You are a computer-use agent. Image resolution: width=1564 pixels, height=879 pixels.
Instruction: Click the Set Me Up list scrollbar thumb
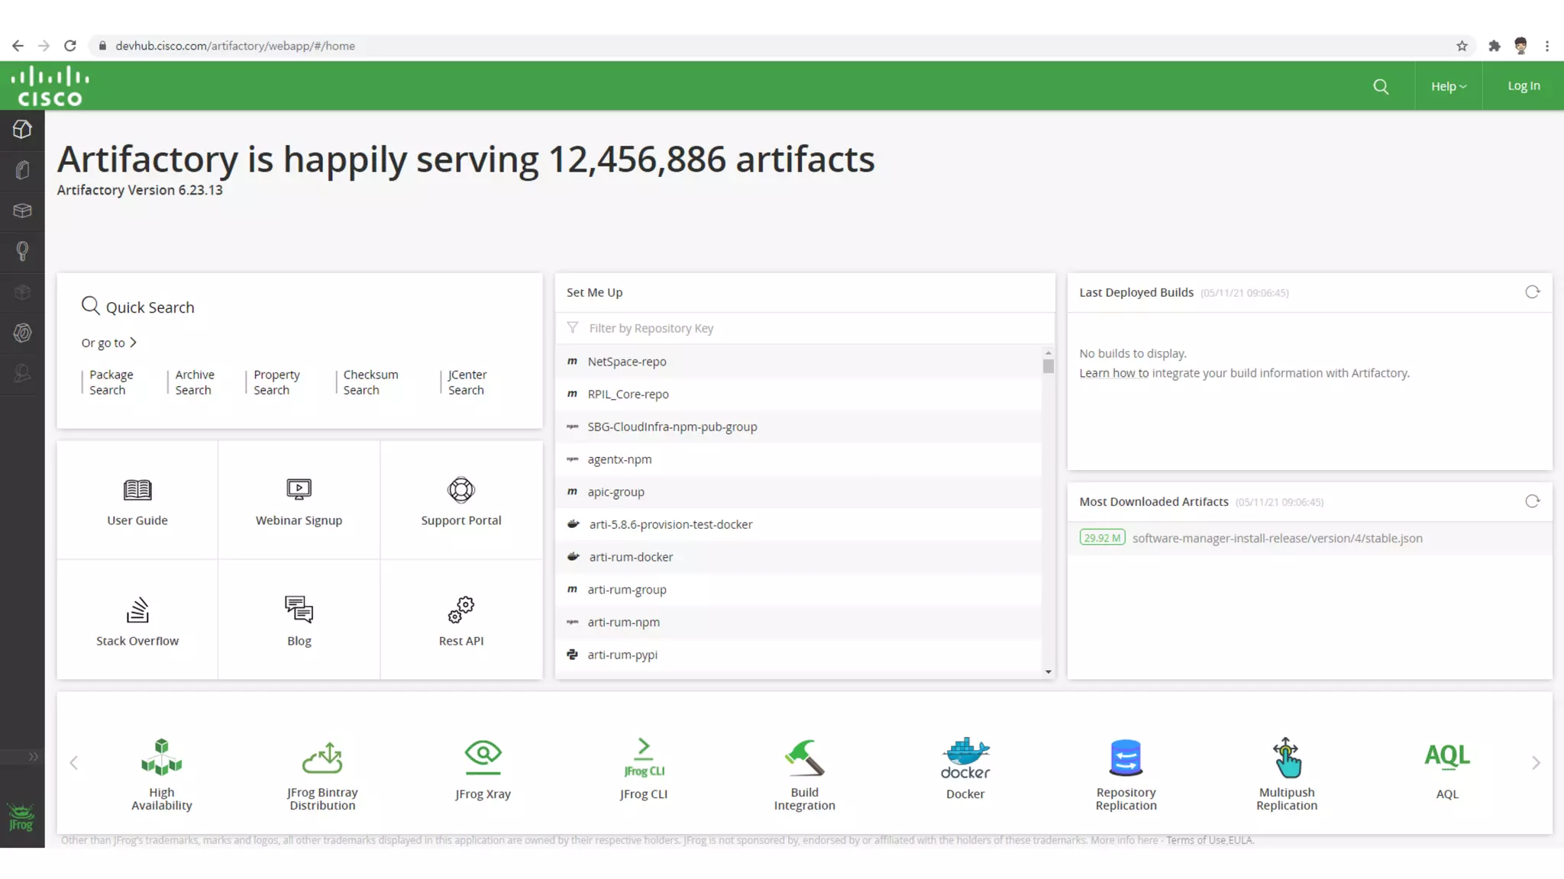click(x=1048, y=366)
